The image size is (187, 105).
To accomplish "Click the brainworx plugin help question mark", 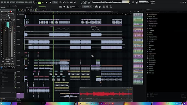I will tap(15, 68).
